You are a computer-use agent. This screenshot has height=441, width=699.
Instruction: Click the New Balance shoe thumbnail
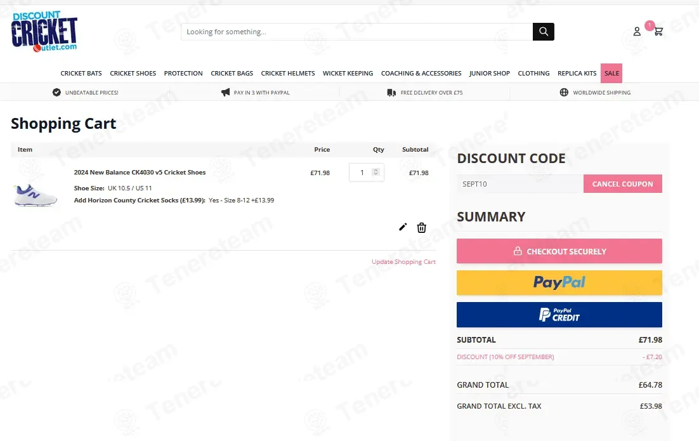[35, 194]
